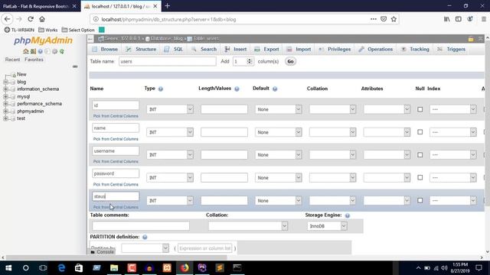
Task: Check Null box for password column
Action: [420, 178]
